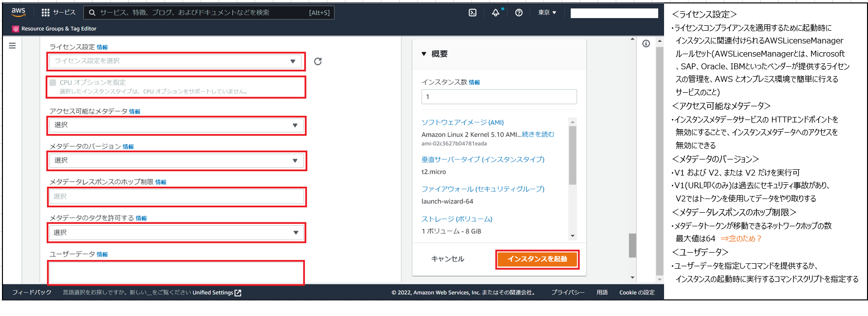The width and height of the screenshot is (868, 316).
Task: Expand the ライセンス設定を選択 dropdown
Action: 175,61
